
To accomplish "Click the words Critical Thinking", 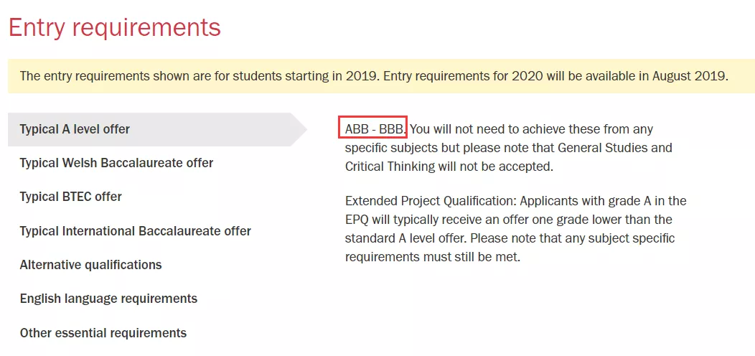I will (390, 166).
